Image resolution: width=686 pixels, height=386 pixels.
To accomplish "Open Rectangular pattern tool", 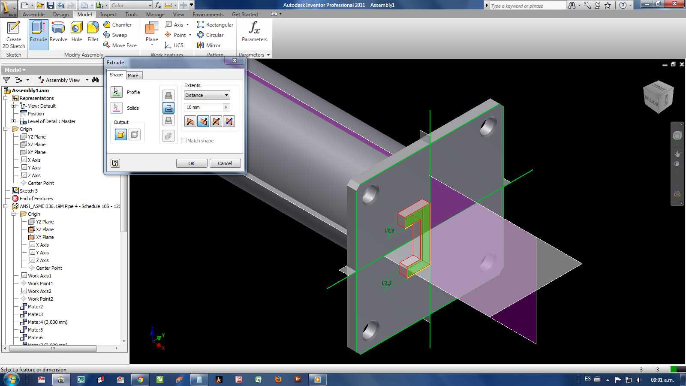I will [215, 24].
